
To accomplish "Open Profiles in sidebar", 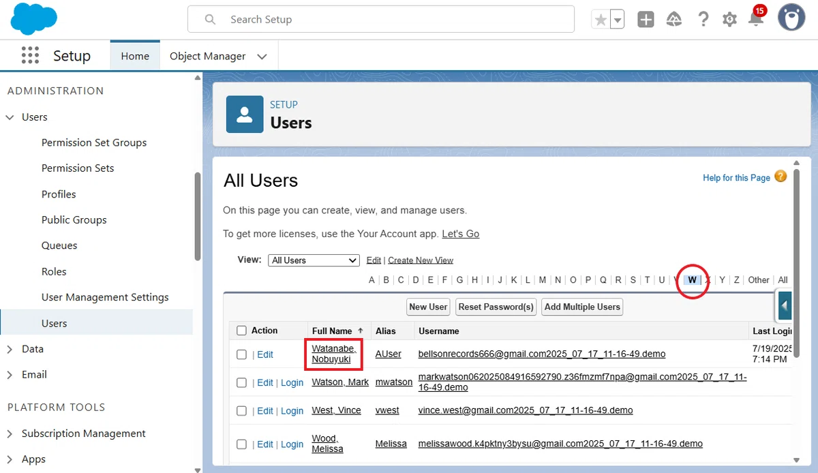I will pyautogui.click(x=59, y=194).
